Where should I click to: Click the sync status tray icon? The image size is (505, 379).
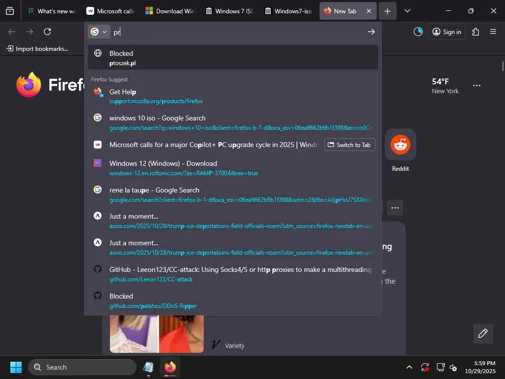425,367
